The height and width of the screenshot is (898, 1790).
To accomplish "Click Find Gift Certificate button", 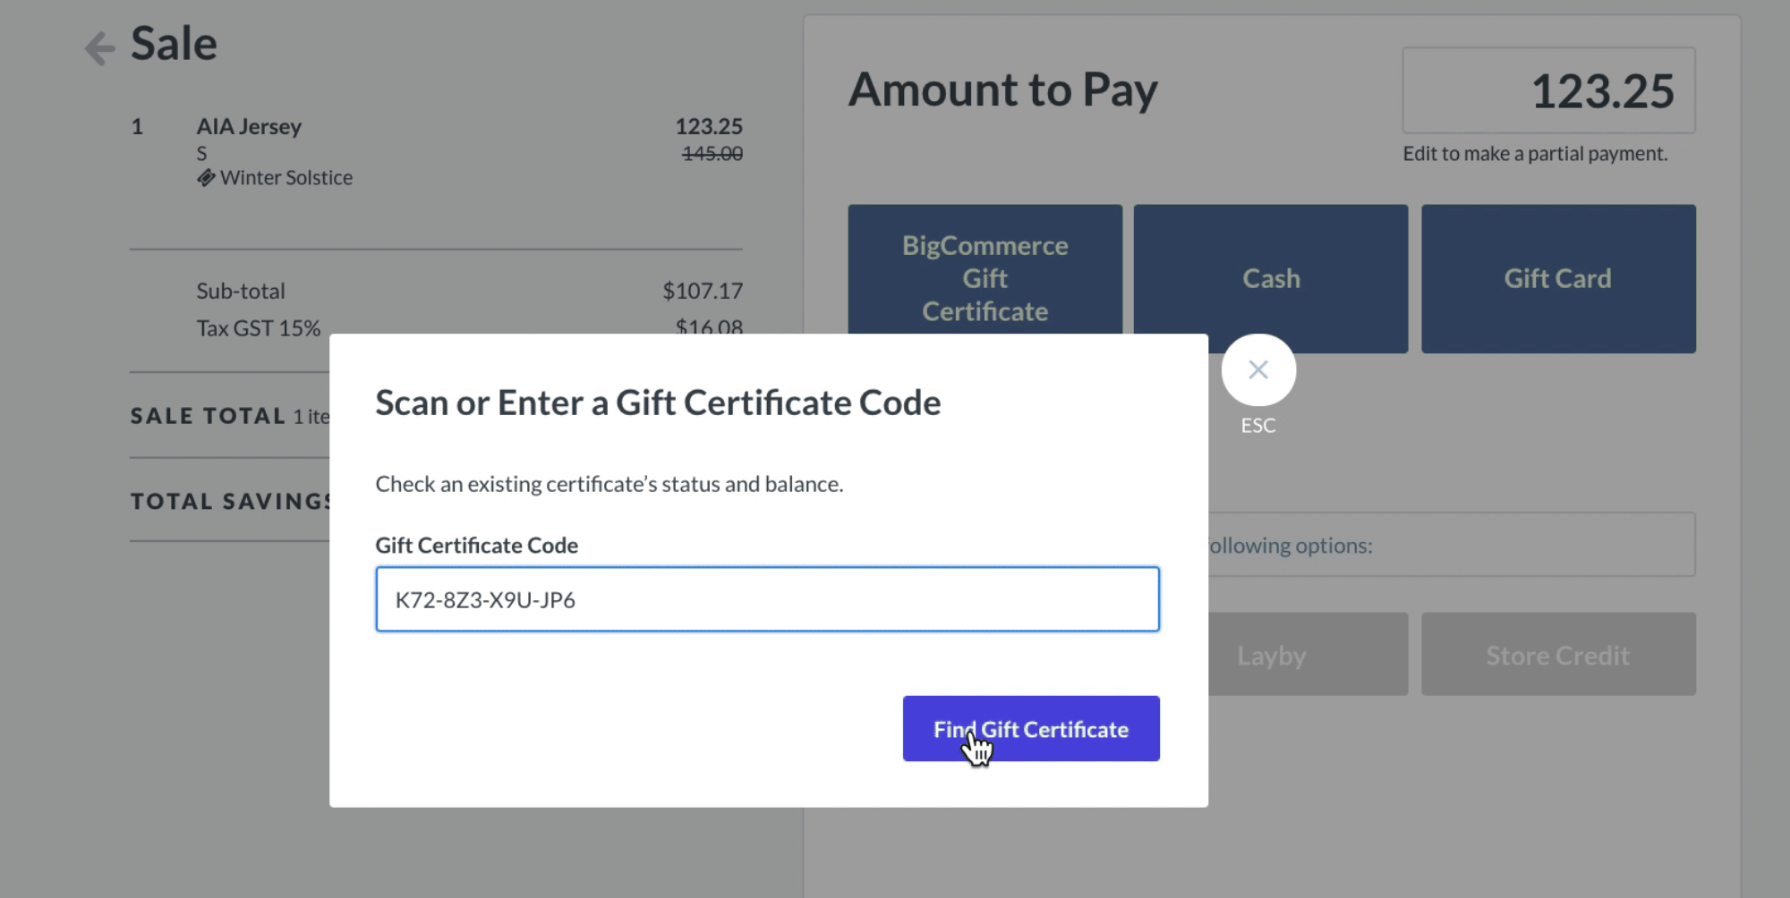I will click(x=1030, y=729).
